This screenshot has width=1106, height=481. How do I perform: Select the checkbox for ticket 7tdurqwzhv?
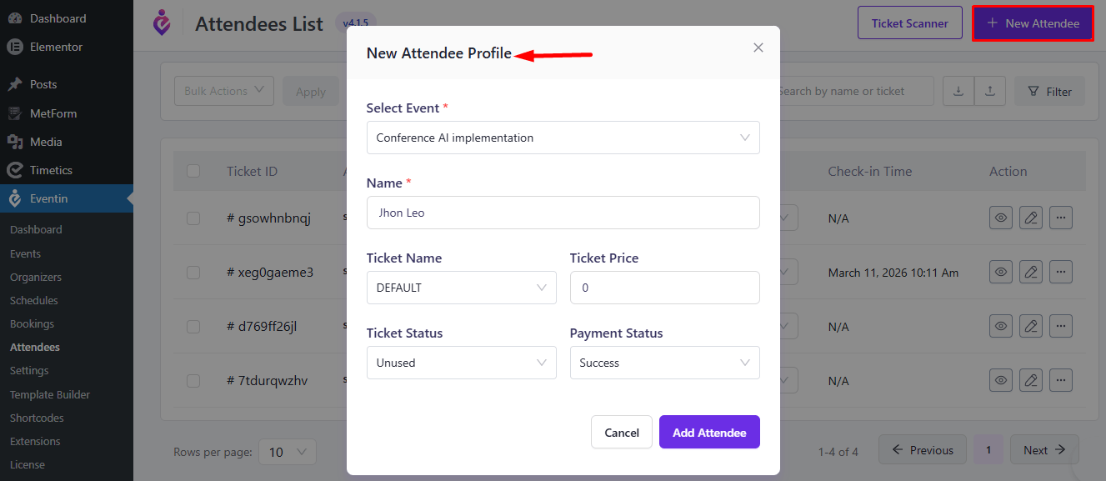(x=193, y=381)
